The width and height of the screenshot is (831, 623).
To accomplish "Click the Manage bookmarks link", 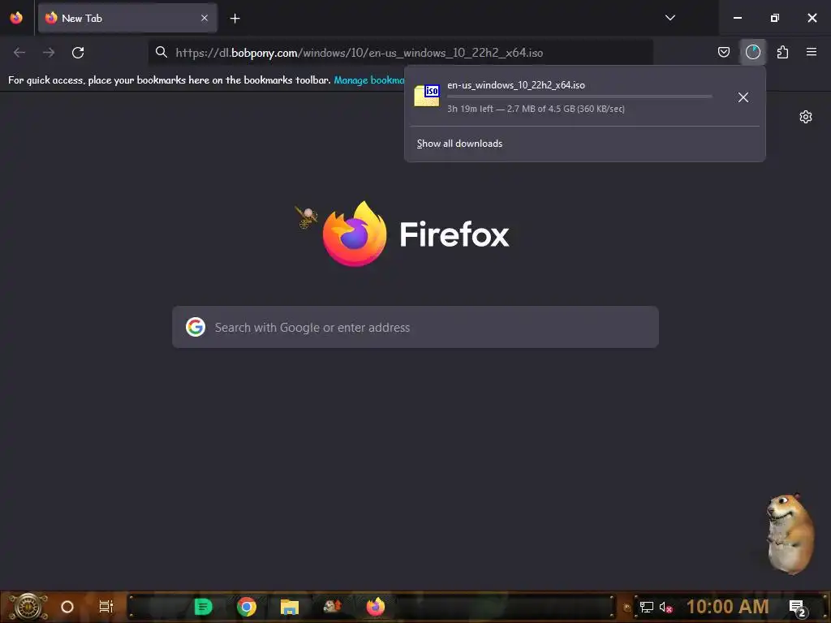I will point(369,80).
